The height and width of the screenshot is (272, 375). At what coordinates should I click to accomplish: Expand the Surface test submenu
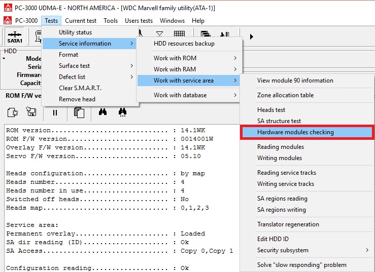[89, 66]
